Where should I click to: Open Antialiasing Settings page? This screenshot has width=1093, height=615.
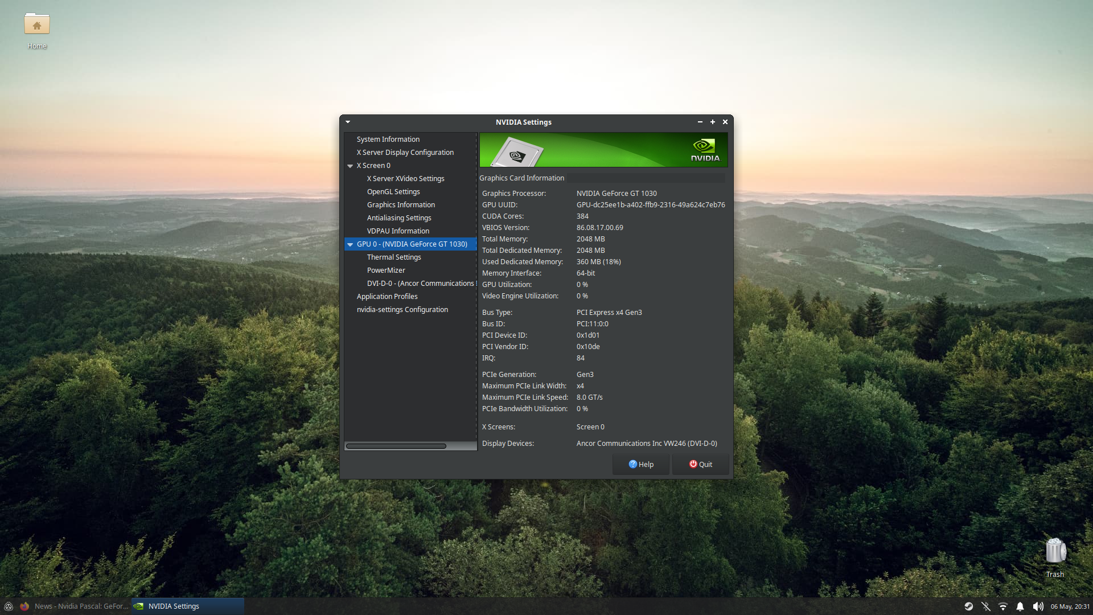(399, 218)
